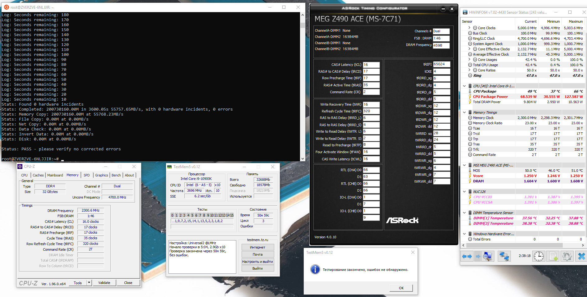The width and height of the screenshot is (587, 297).
Task: Click the blue X icon in HWiNFO toolbar
Action: (581, 256)
